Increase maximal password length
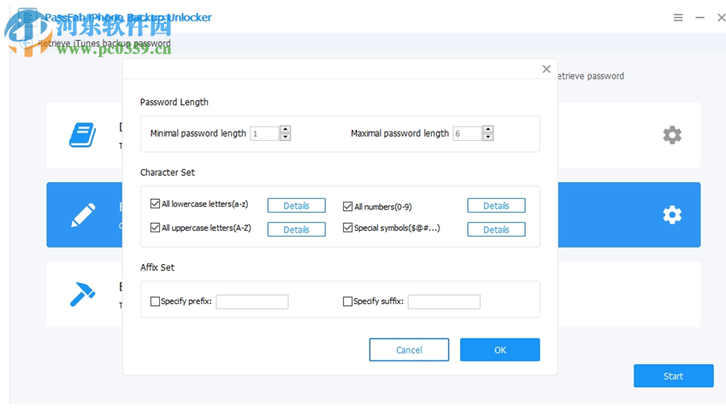This screenshot has height=411, width=726. 488,130
